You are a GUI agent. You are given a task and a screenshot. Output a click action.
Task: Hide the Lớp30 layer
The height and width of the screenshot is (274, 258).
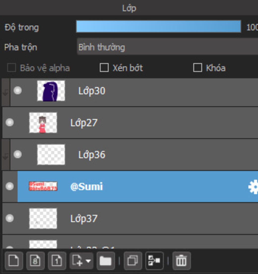click(18, 90)
